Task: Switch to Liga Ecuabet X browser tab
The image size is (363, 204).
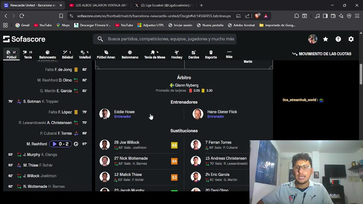Action: pos(164,5)
